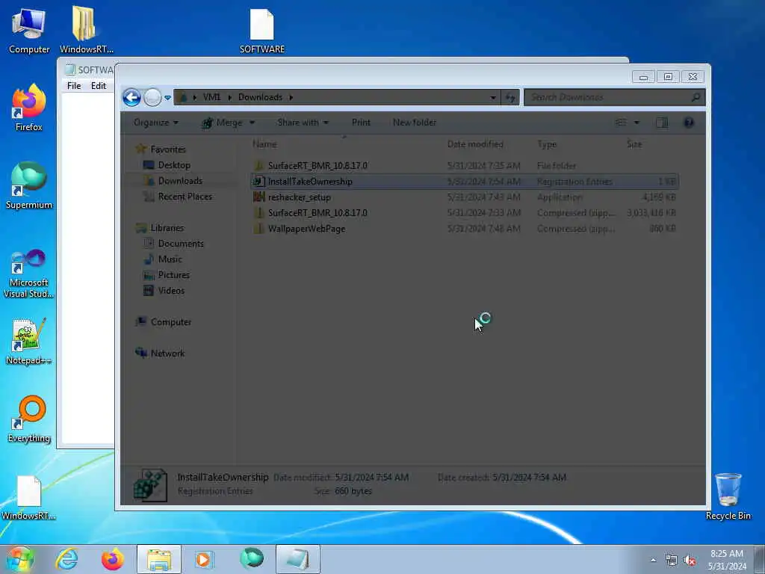Click the Downloads segment in the address bar
This screenshot has height=574, width=765.
coord(260,97)
